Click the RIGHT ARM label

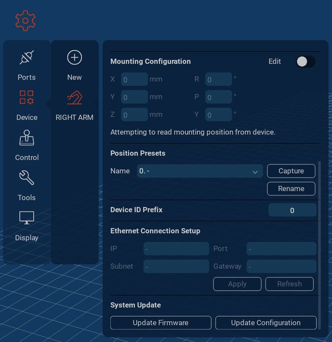coord(74,117)
